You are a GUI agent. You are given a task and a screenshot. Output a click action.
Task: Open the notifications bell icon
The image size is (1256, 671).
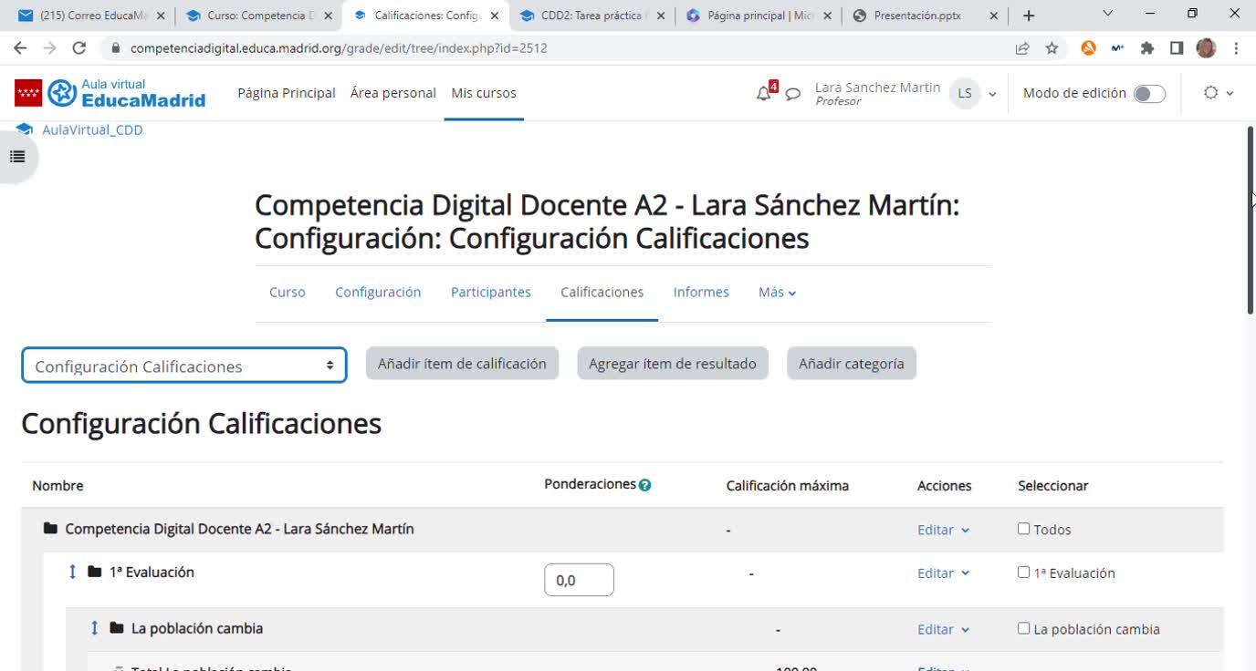(764, 94)
